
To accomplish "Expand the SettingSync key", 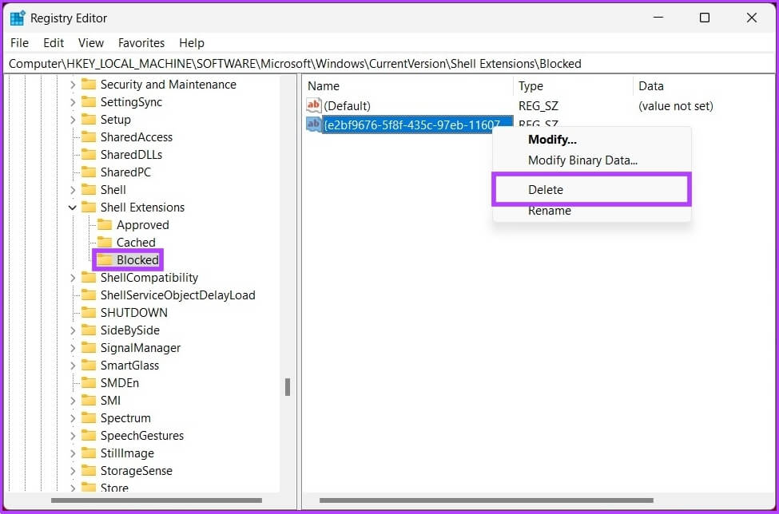I will point(73,102).
